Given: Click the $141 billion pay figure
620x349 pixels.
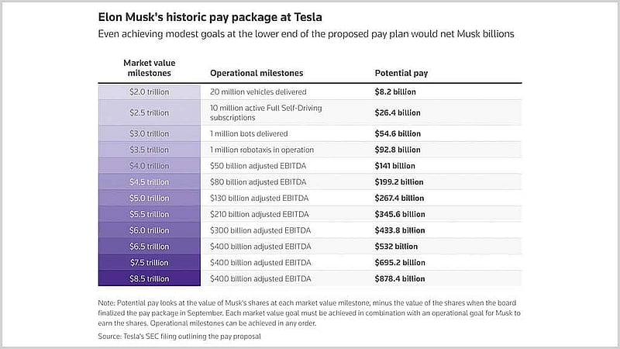Looking at the screenshot, I should click(395, 166).
